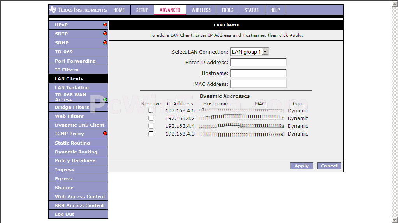Open SSH Access Control page
Screen dimensions: 398x223
78,205
